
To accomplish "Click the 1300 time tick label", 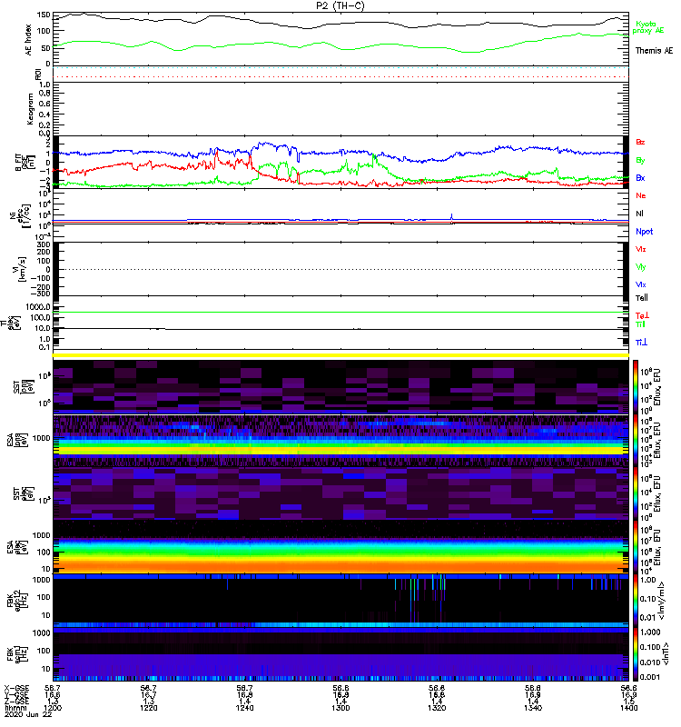I will [340, 708].
